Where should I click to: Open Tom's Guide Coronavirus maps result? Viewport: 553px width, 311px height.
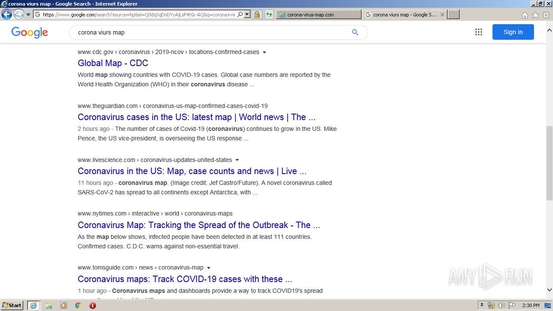pyautogui.click(x=185, y=279)
